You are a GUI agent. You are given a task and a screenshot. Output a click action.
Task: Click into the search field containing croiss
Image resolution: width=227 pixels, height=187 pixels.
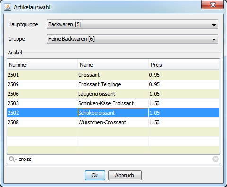113,159
